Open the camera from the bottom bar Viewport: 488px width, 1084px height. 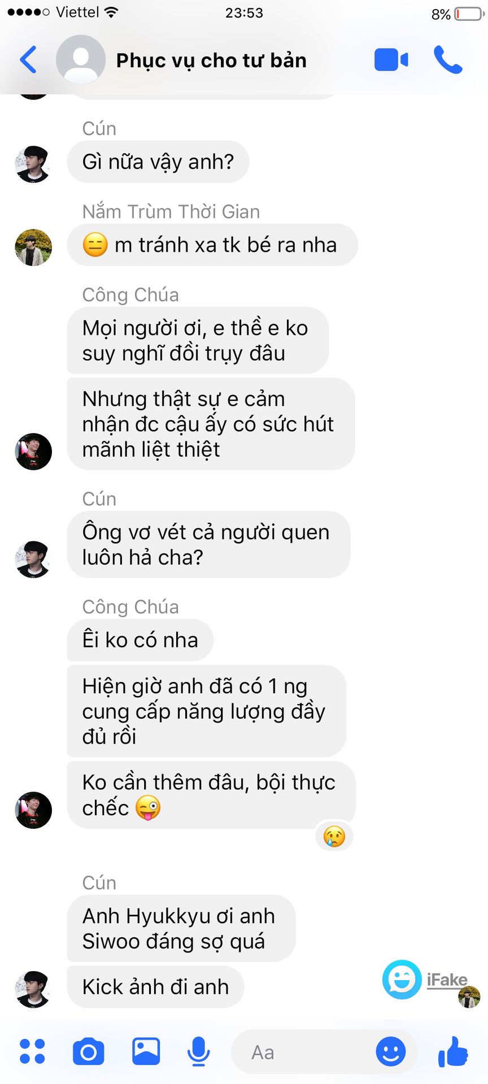tap(89, 1051)
